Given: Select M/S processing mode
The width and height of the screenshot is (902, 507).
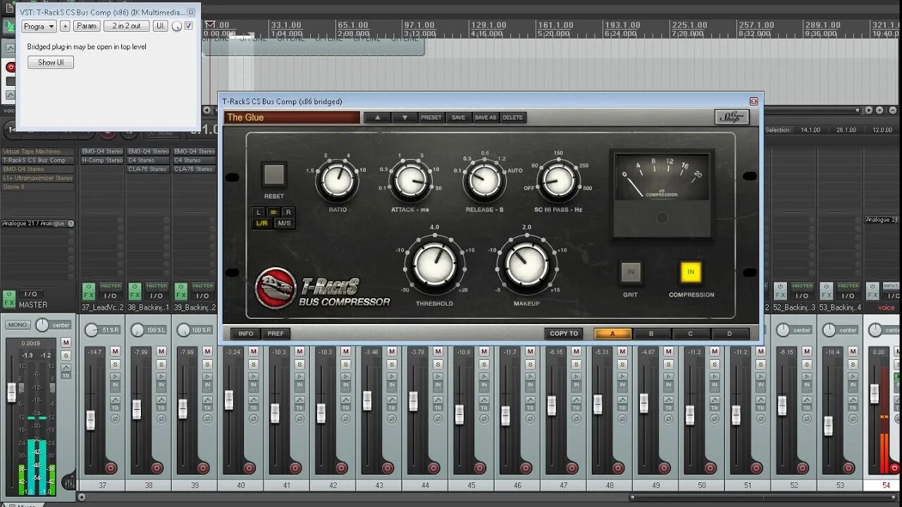Looking at the screenshot, I should [284, 223].
